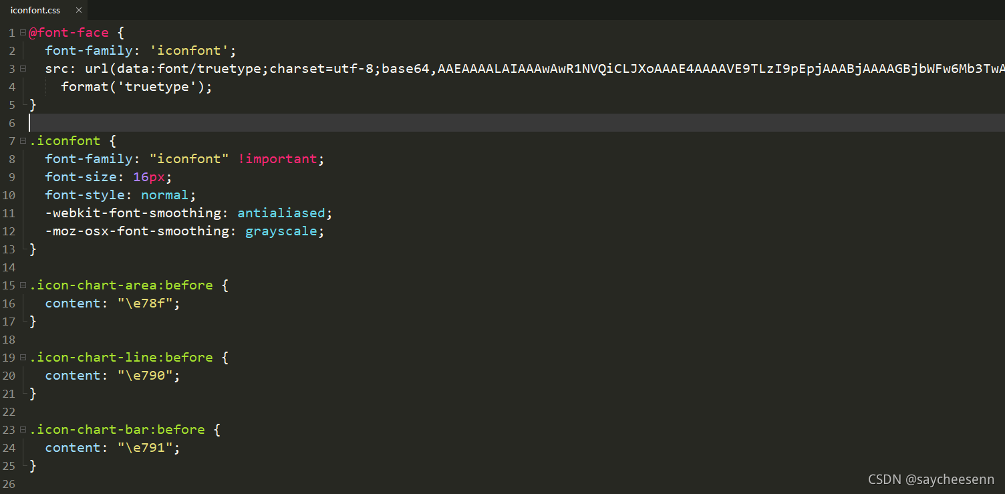The image size is (1005, 494).
Task: Click the "\e78f" content value
Action: click(x=145, y=303)
